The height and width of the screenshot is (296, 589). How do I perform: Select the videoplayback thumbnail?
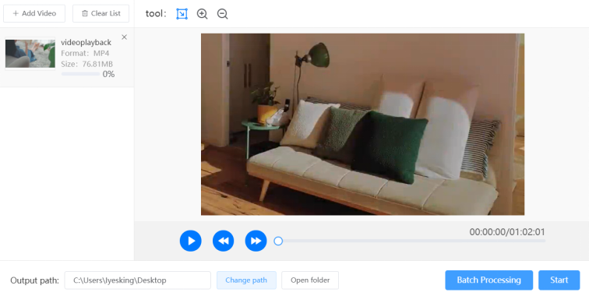click(x=30, y=54)
